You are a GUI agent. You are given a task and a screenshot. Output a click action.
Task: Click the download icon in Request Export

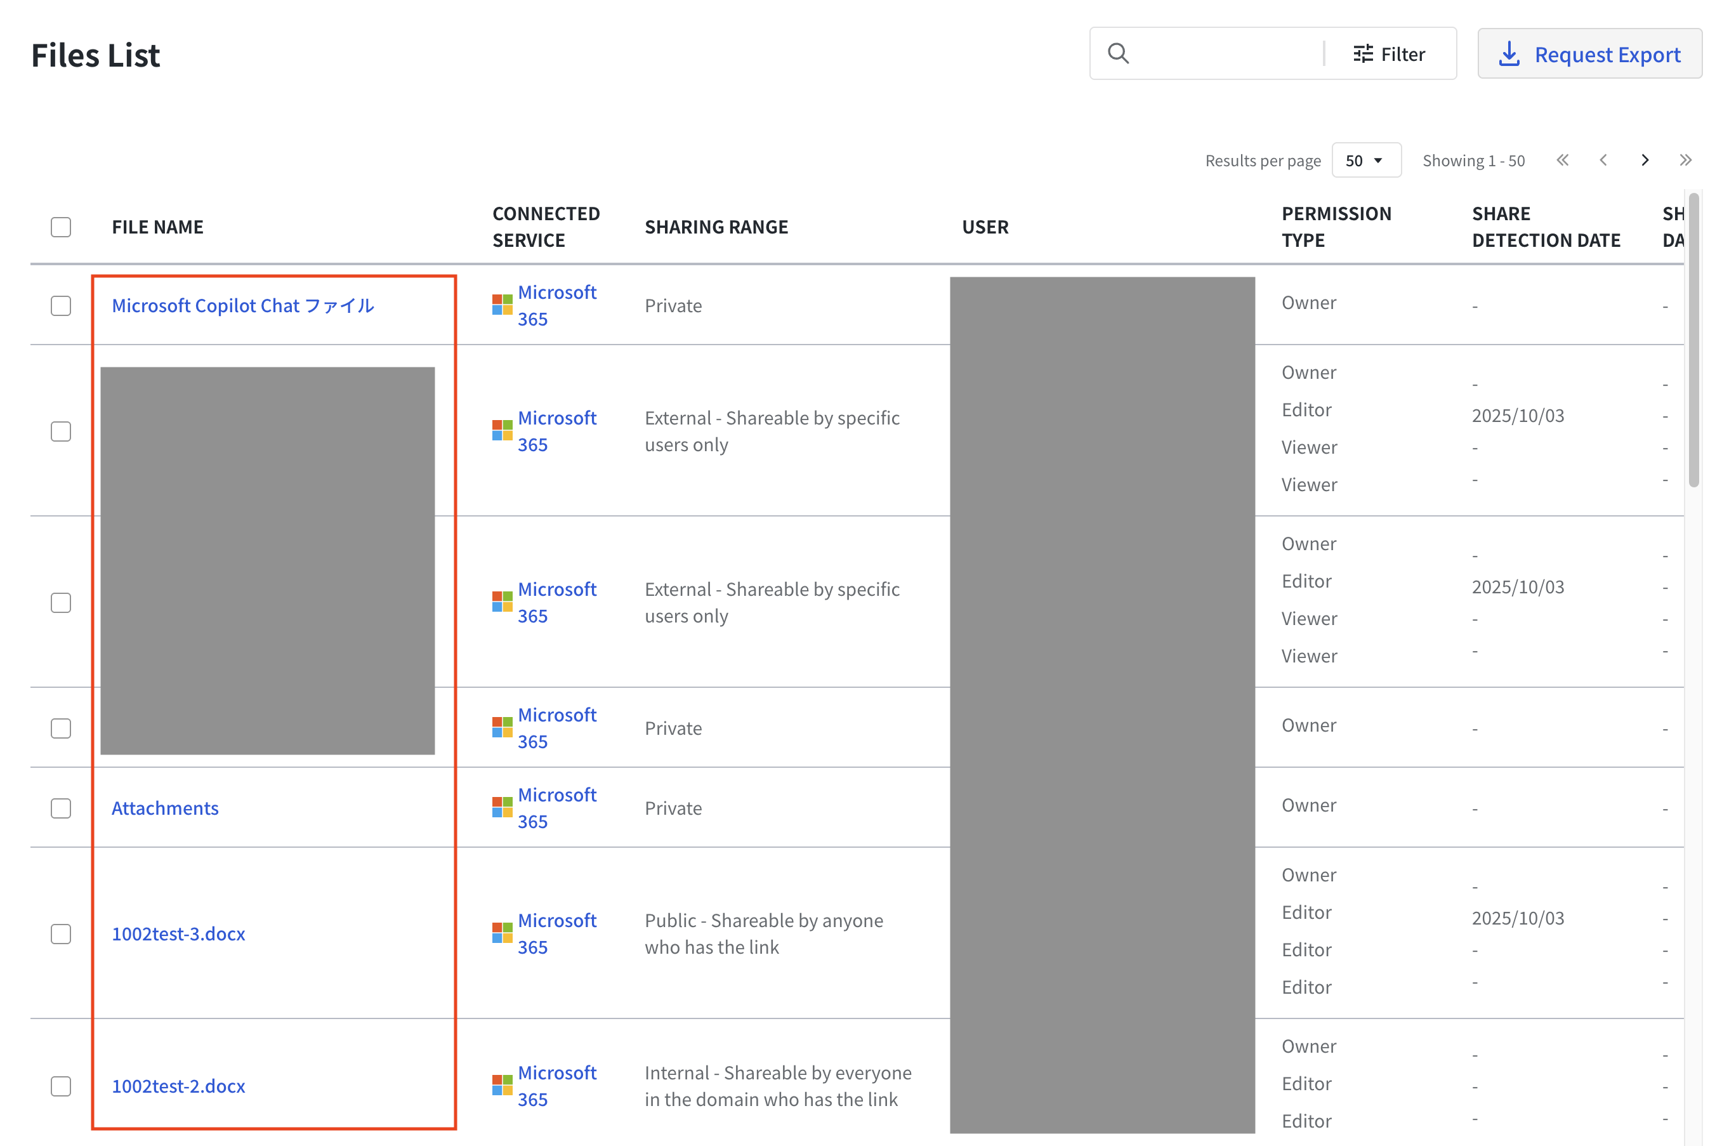pos(1509,53)
